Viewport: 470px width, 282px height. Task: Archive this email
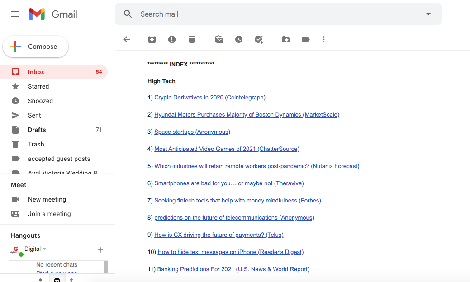(x=152, y=39)
